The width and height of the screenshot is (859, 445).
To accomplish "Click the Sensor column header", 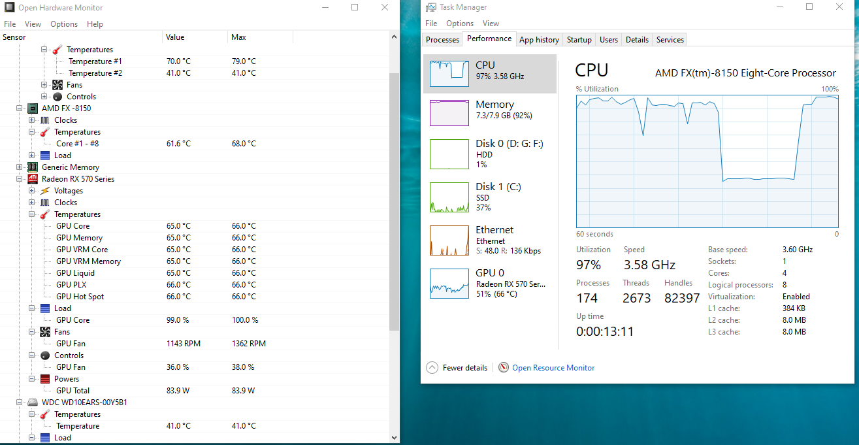I will [x=81, y=37].
